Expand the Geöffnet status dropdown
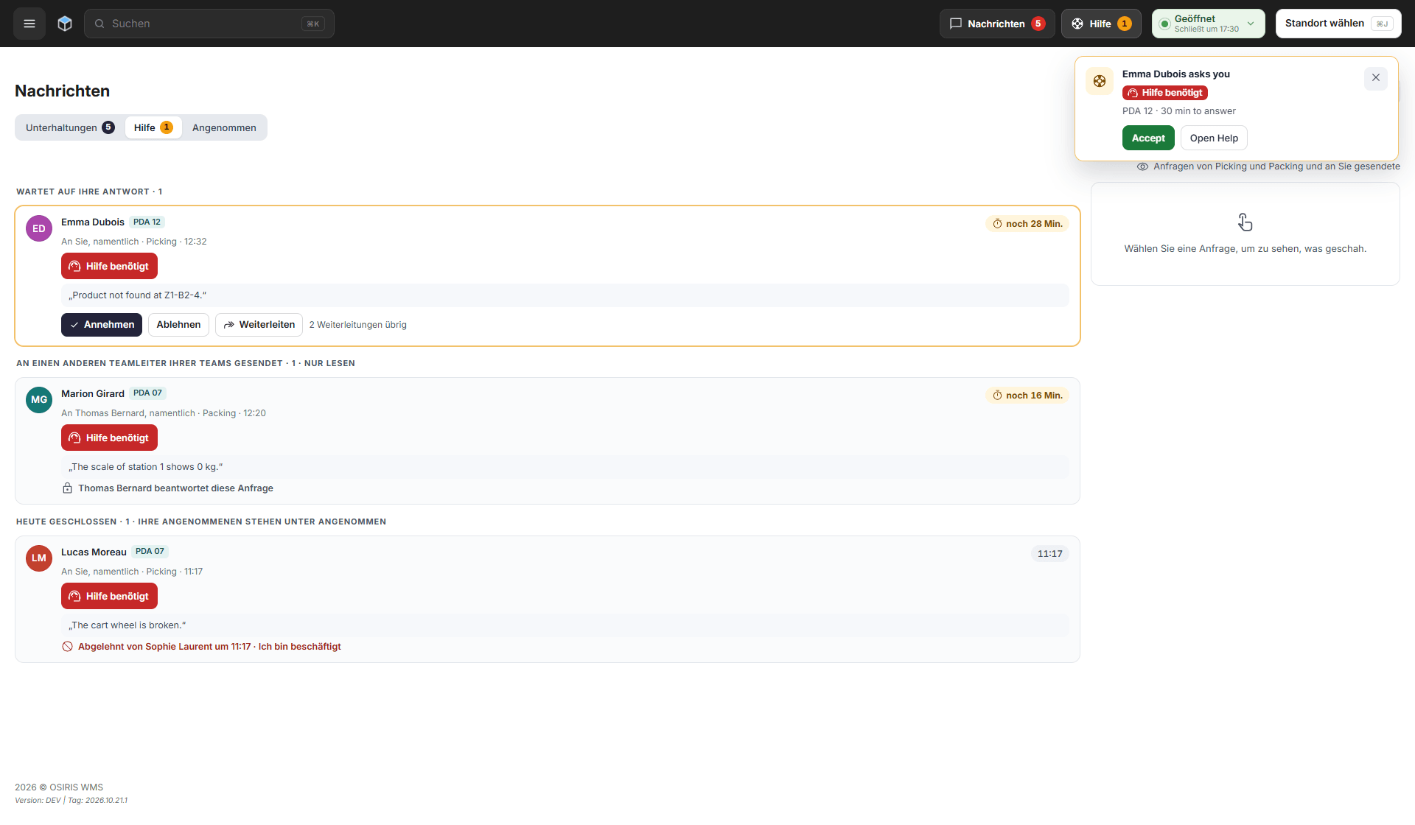 (x=1209, y=24)
